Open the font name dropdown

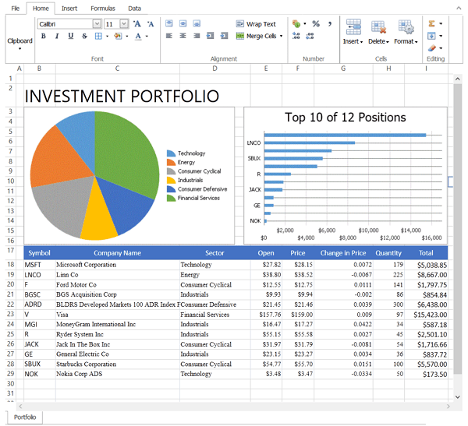pos(97,24)
